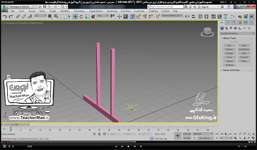Viewport: 257px width, 150px height.
Task: Activate the Select and Scale tool
Action: 87,17
